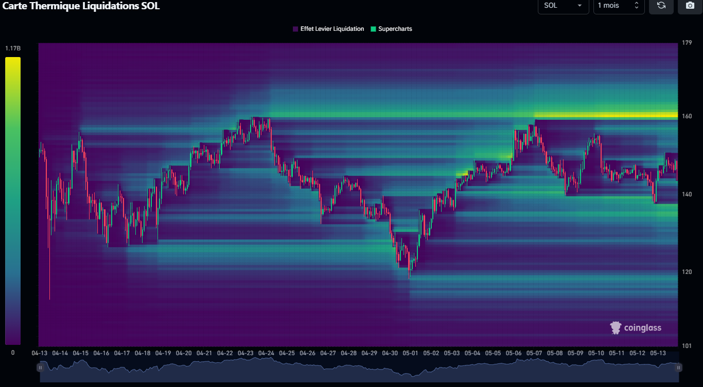Grab the right range handle of the zoom bar

pyautogui.click(x=678, y=367)
